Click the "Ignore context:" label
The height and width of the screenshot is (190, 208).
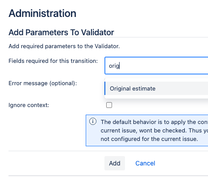29,105
